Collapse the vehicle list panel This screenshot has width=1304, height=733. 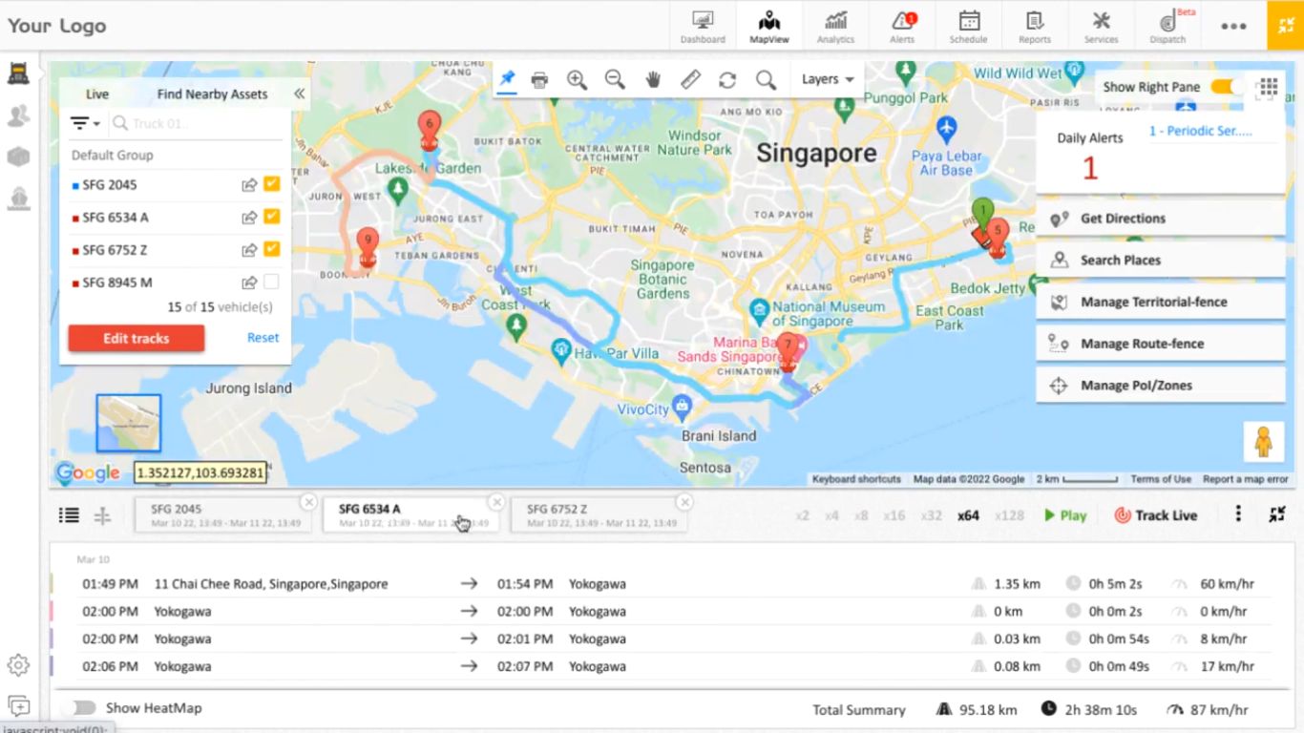pyautogui.click(x=299, y=94)
